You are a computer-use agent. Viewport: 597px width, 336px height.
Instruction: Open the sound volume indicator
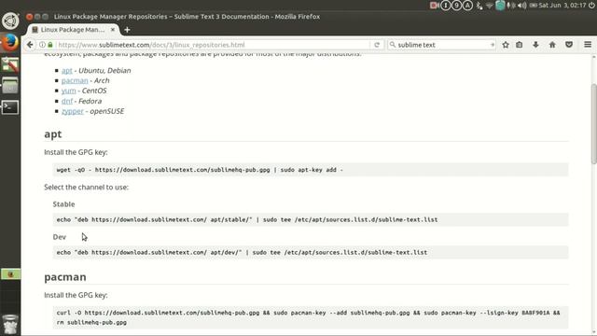point(522,6)
